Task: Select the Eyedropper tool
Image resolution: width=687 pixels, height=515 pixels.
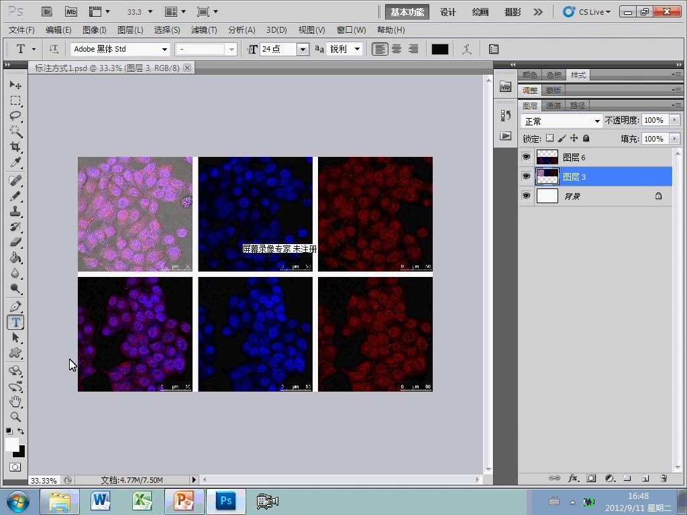Action: (15, 162)
